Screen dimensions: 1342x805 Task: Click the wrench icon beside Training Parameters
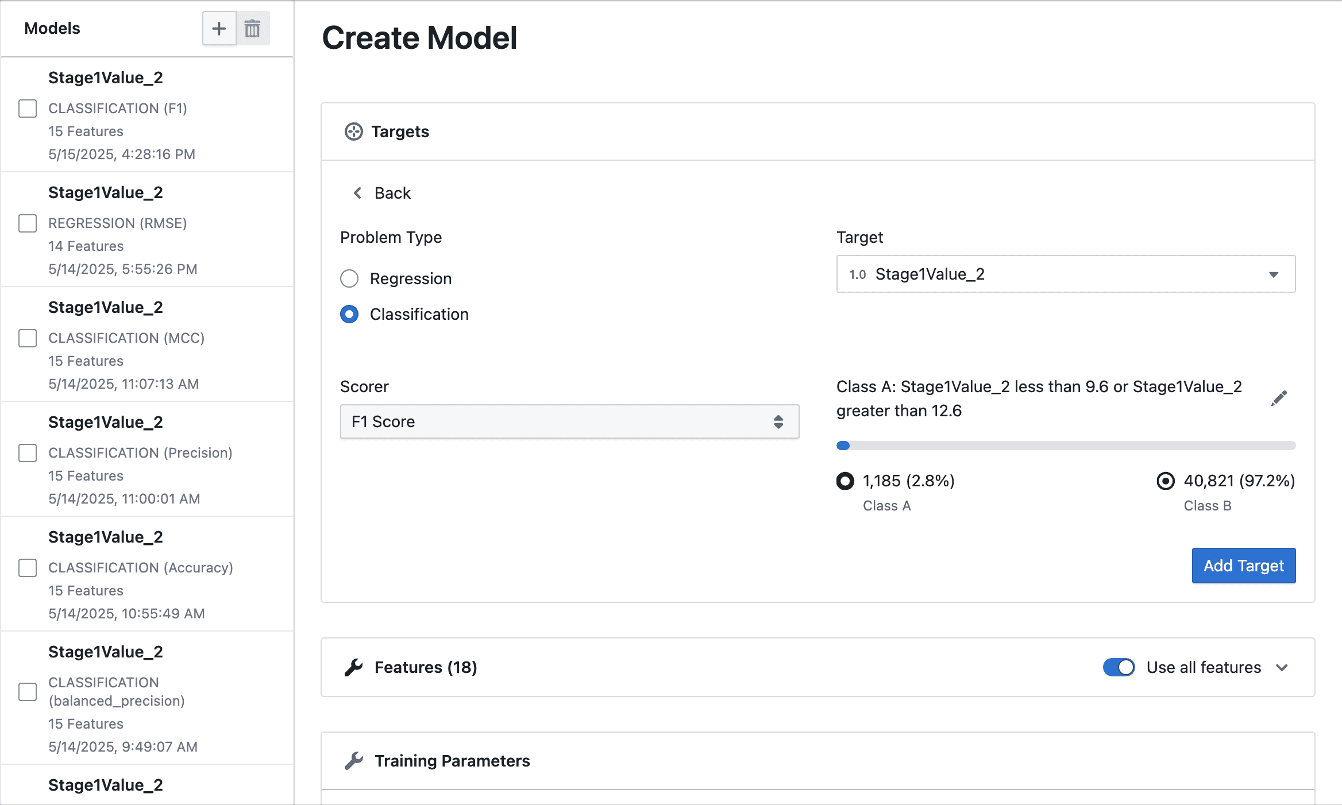(354, 761)
